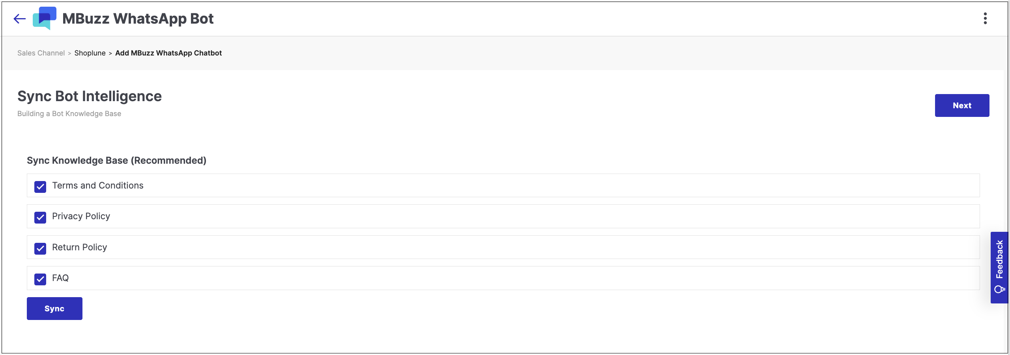Select the Return Policy row label

(79, 247)
